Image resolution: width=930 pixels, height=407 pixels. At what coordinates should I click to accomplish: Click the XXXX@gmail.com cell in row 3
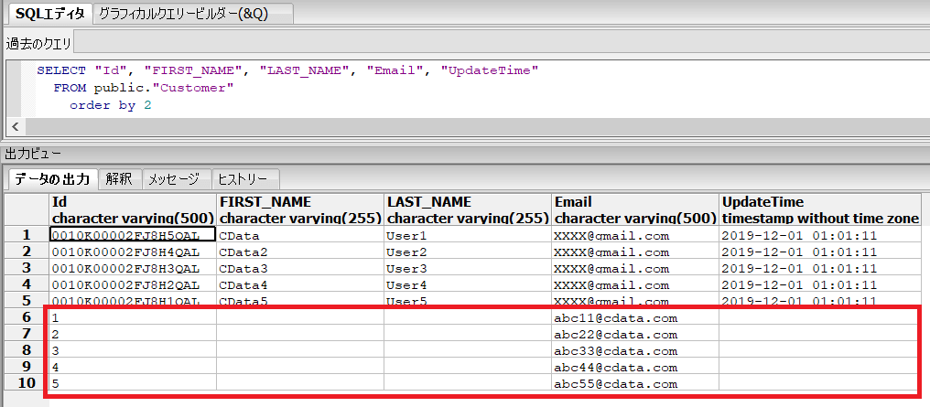coord(635,268)
